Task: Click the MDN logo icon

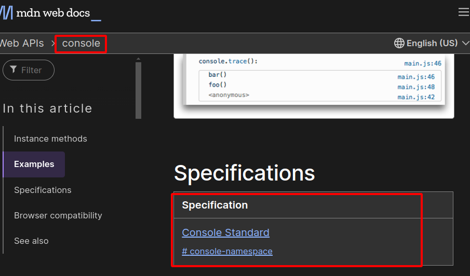Action: point(6,13)
